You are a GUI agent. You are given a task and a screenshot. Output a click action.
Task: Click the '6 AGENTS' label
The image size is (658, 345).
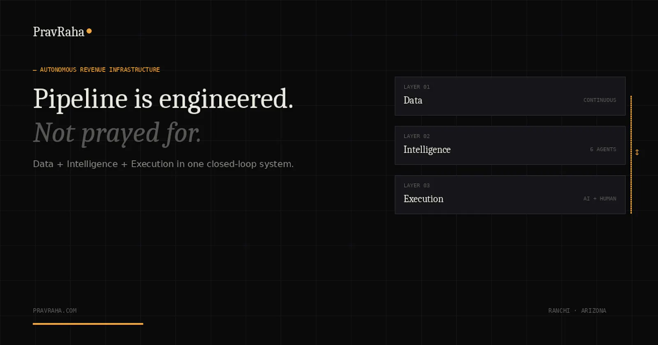603,149
